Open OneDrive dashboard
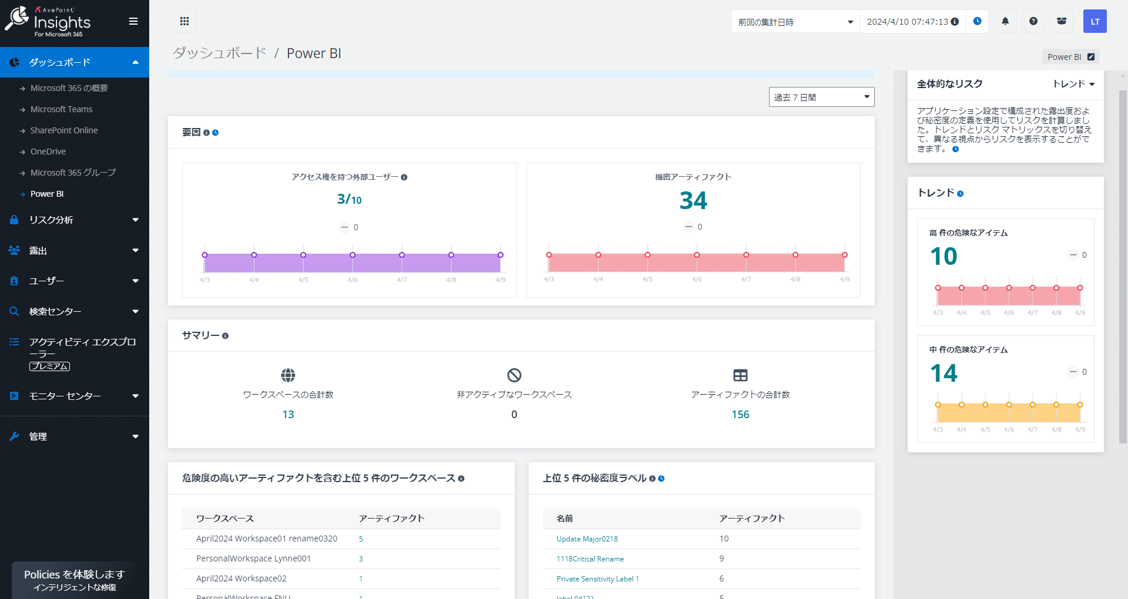 [x=48, y=152]
